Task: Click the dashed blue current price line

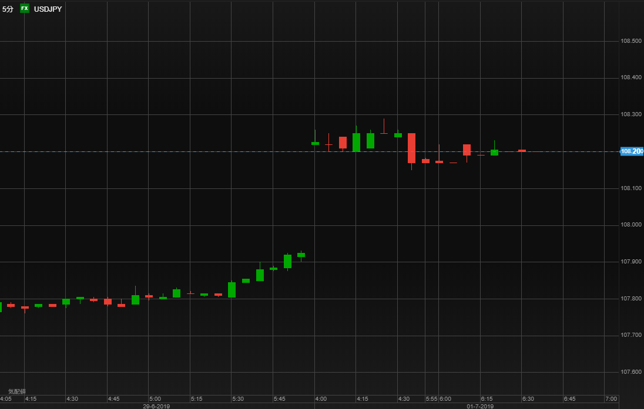Action: click(310, 152)
